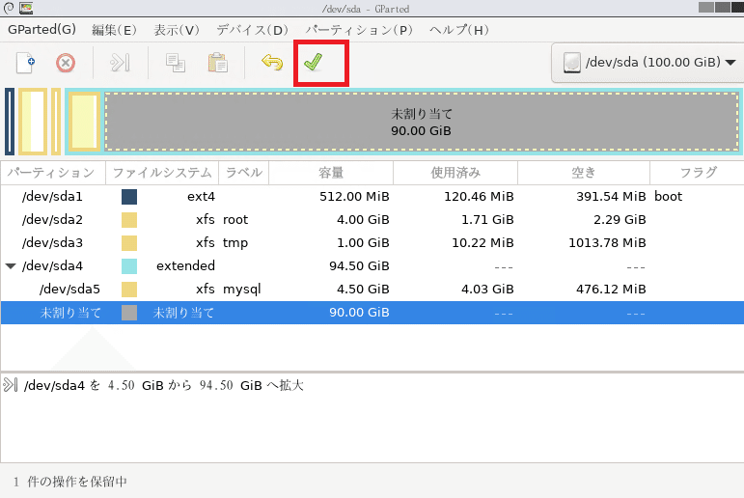The height and width of the screenshot is (498, 744).
Task: Select the pending /dev/sda4 拡大 operation entry
Action: click(164, 385)
